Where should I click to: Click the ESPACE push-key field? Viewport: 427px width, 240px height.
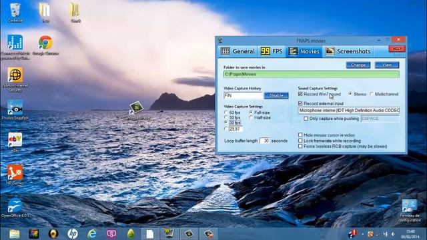380,119
